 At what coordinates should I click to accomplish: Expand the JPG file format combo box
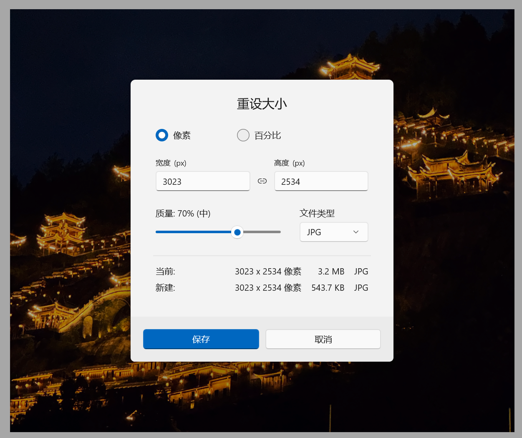click(334, 232)
